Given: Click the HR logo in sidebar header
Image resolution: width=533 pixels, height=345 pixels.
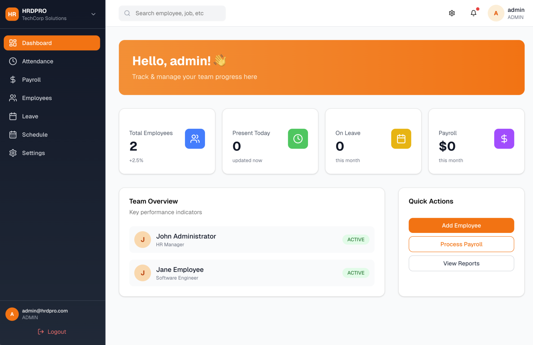Looking at the screenshot, I should pyautogui.click(x=12, y=14).
